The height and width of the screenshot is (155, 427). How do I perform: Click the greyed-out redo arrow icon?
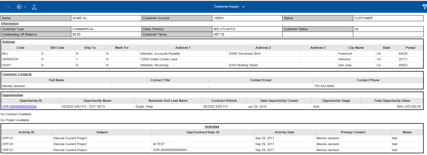click(x=8, y=7)
